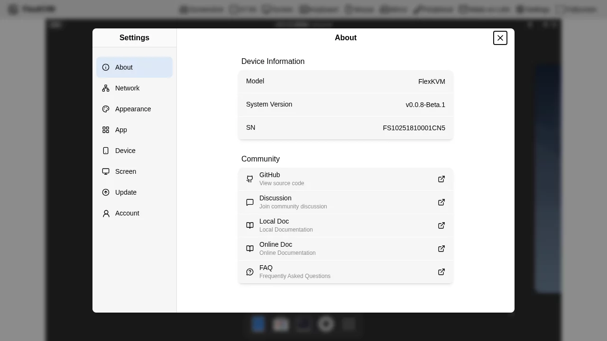The image size is (607, 341).
Task: Click the "Device Information" heading
Action: click(273, 62)
